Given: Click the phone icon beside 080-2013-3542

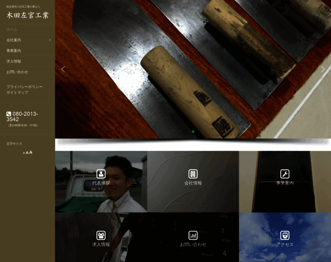Looking at the screenshot, I should [x=9, y=114].
